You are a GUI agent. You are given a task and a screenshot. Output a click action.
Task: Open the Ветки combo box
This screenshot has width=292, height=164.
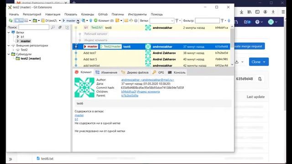pos(162,20)
